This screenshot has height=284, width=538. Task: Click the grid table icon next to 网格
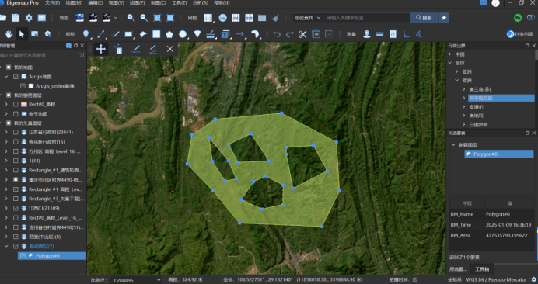(x=208, y=18)
